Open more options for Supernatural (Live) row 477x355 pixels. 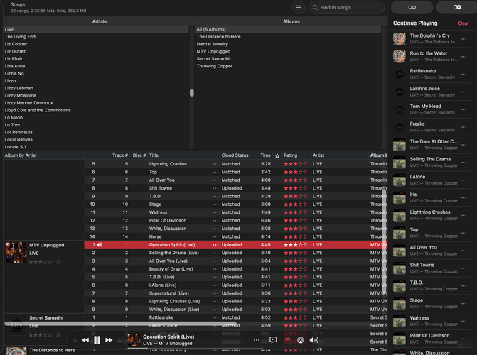pyautogui.click(x=215, y=293)
